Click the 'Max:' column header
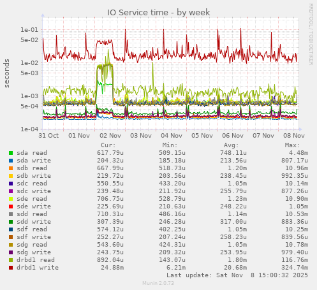317x290 pixels. (x=293, y=145)
